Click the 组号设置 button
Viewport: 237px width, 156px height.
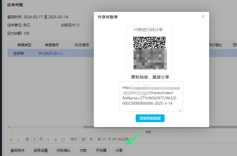pos(41,150)
